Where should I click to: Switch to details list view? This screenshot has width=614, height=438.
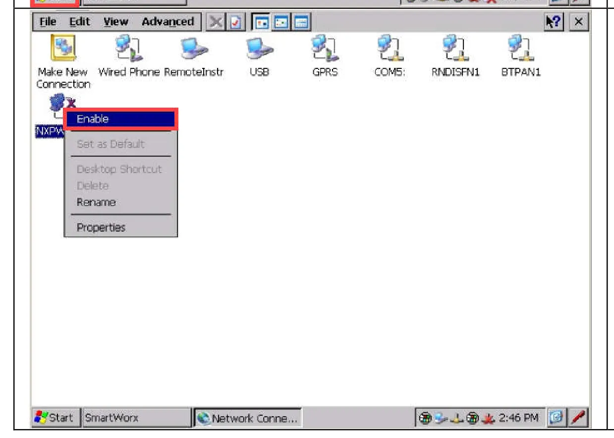pos(302,22)
